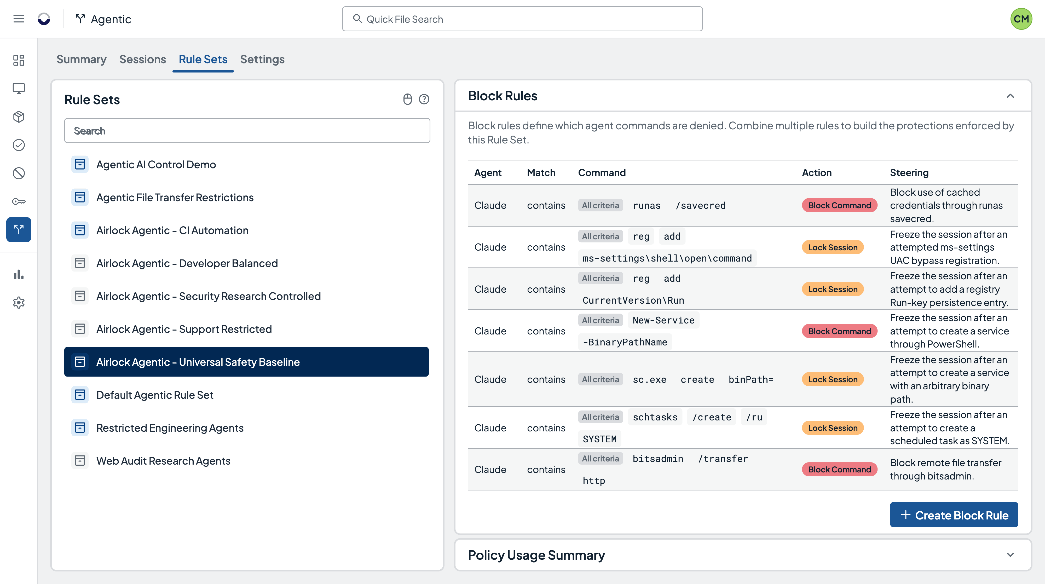Expand the Policy Usage Summary panel
This screenshot has height=584, width=1045.
pos(1010,555)
